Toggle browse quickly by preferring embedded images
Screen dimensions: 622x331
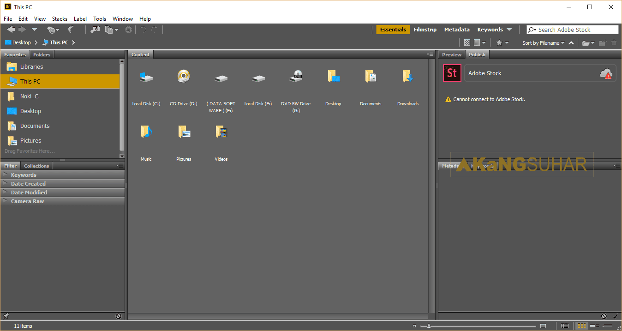click(x=467, y=42)
